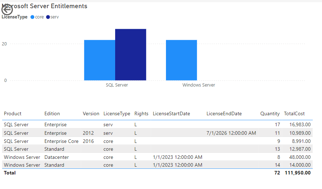This screenshot has width=322, height=189.
Task: Select the Enterprise Core 2016 row
Action: (x=61, y=141)
